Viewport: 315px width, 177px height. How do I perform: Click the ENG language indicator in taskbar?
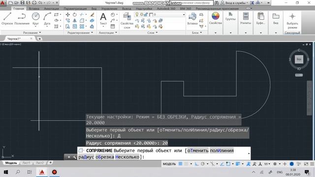point(280,172)
